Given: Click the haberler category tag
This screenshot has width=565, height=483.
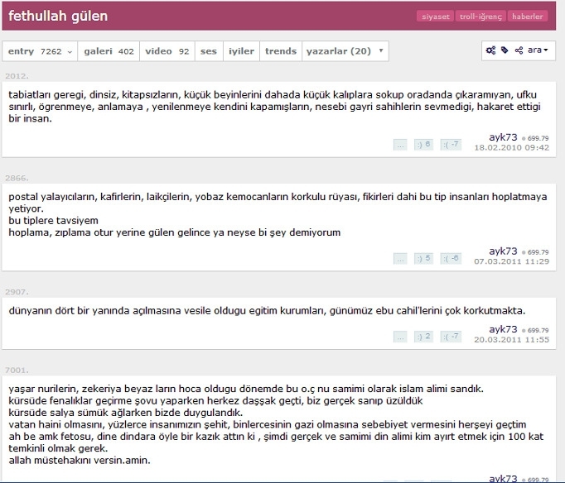Looking at the screenshot, I should tap(528, 17).
